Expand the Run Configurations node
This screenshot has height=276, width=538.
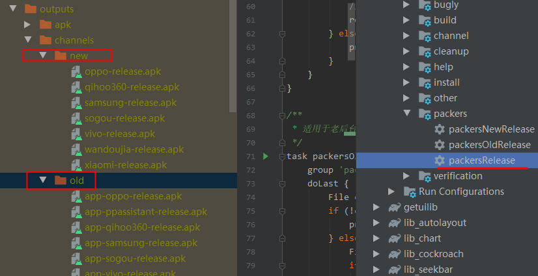391,191
